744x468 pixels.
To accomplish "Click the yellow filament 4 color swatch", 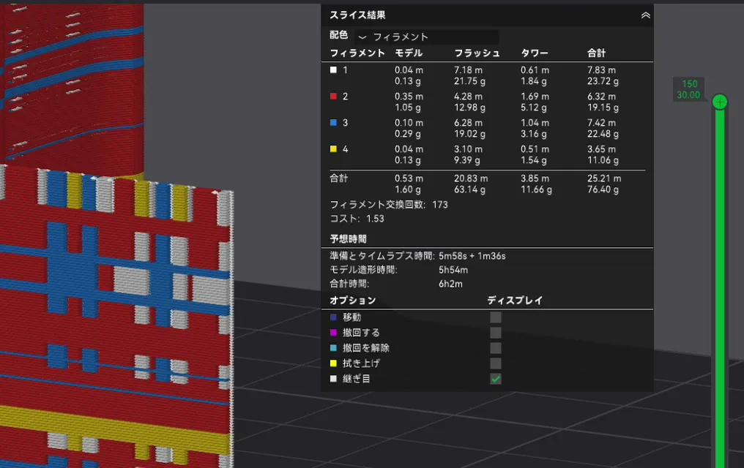I will point(333,148).
